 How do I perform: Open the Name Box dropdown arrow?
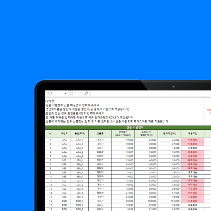click(65, 93)
